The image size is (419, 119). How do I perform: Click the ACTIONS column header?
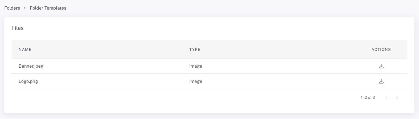(381, 50)
